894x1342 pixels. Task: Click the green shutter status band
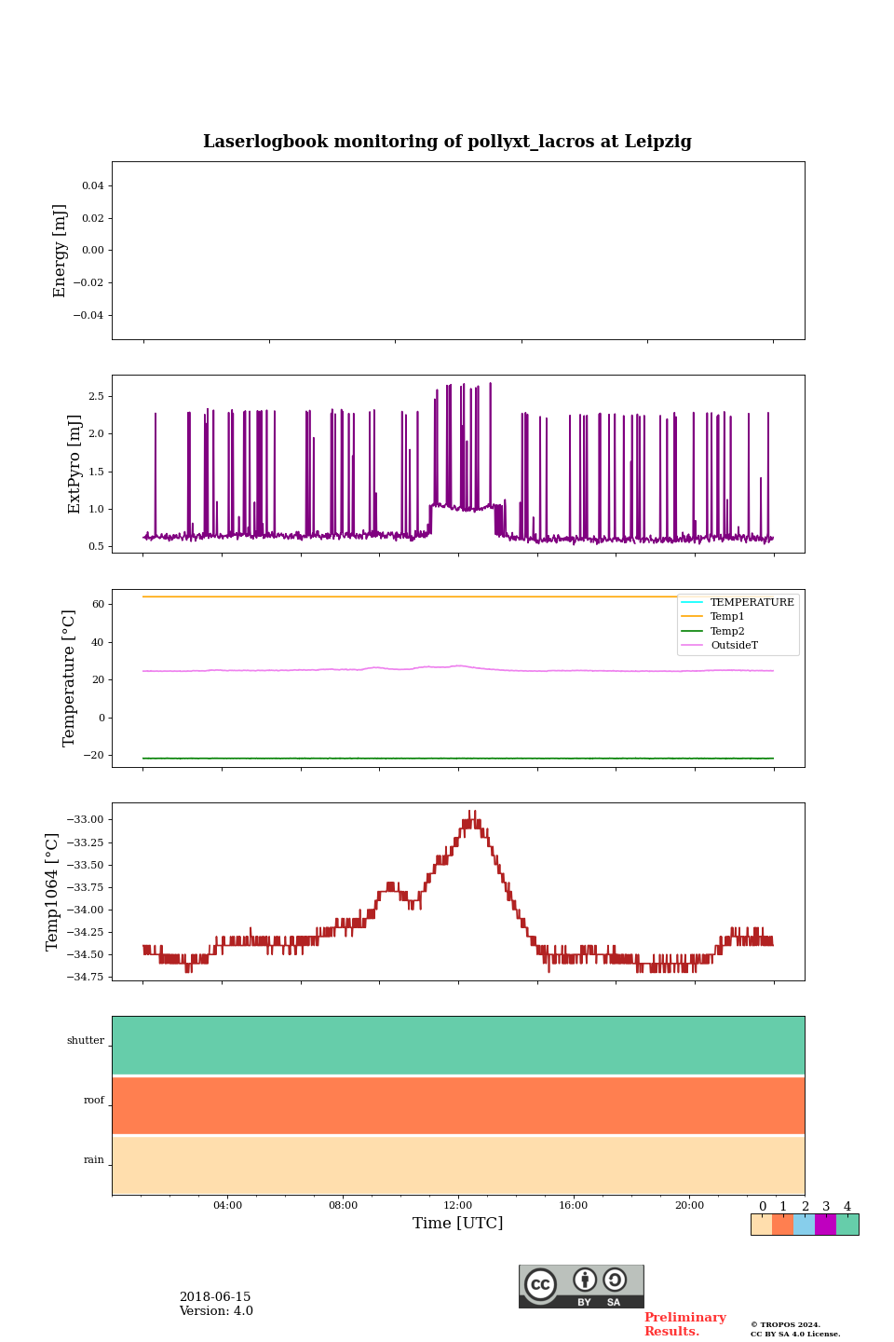458,1046
